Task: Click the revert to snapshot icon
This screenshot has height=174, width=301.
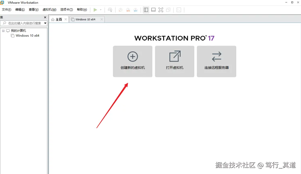Action: pos(128,10)
